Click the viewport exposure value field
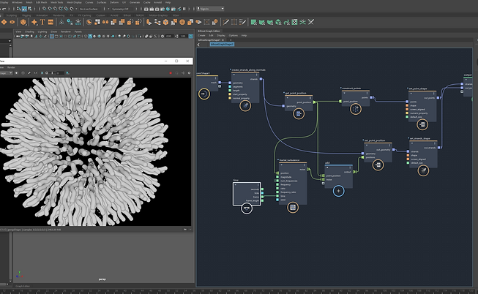This screenshot has width=478, height=294. tap(169, 37)
